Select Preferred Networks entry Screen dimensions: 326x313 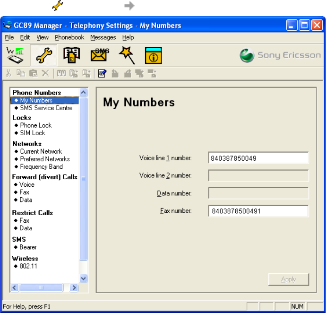click(45, 159)
